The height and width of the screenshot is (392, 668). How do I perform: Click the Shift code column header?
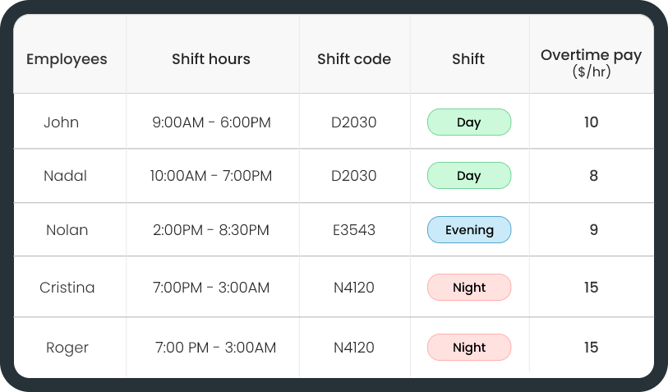click(354, 59)
